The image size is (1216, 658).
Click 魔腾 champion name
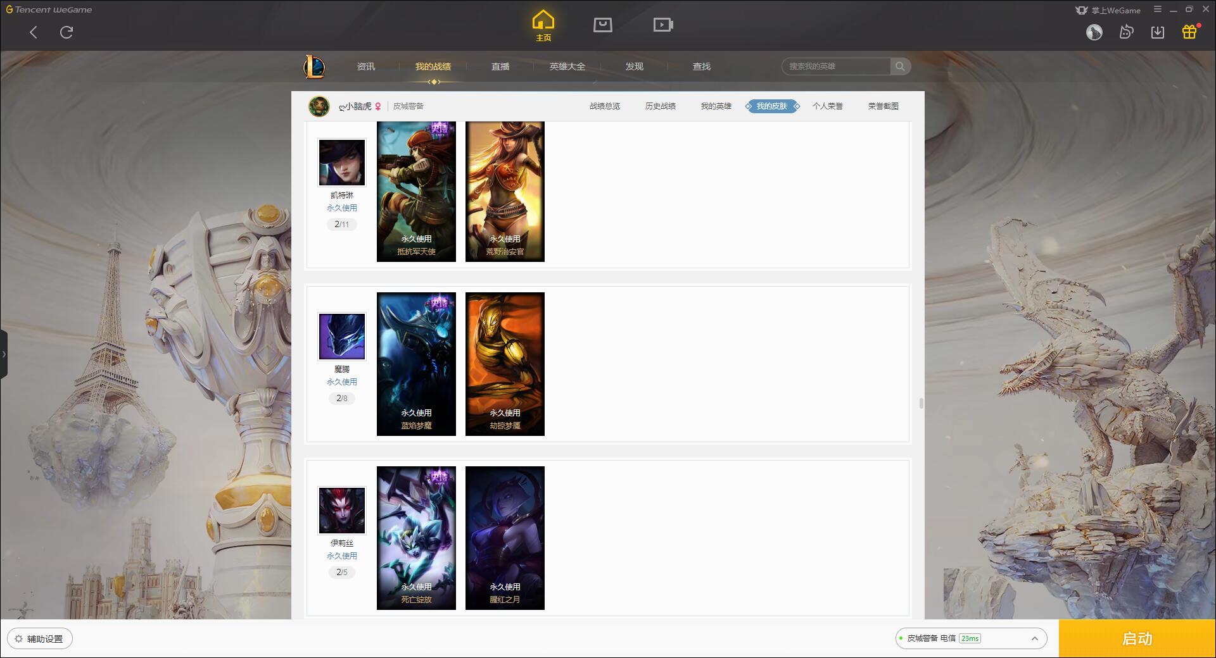click(x=342, y=369)
